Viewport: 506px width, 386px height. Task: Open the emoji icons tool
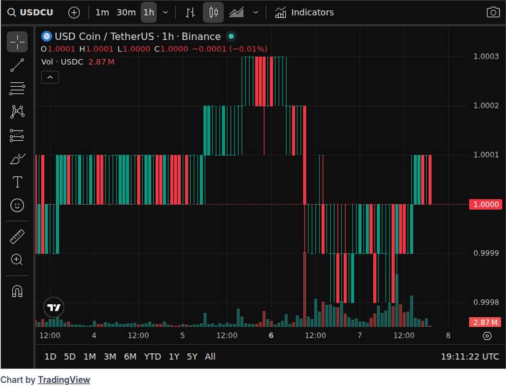point(17,205)
